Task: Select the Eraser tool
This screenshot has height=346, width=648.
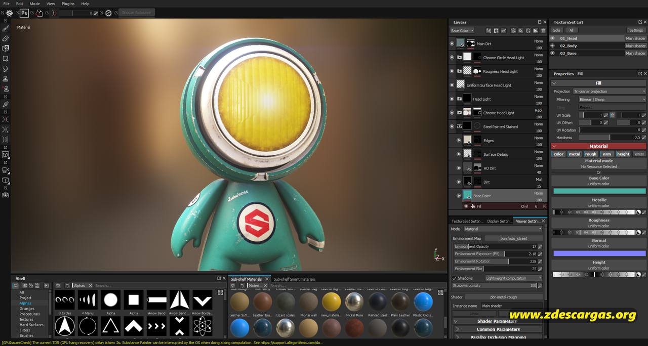Action: (6, 38)
